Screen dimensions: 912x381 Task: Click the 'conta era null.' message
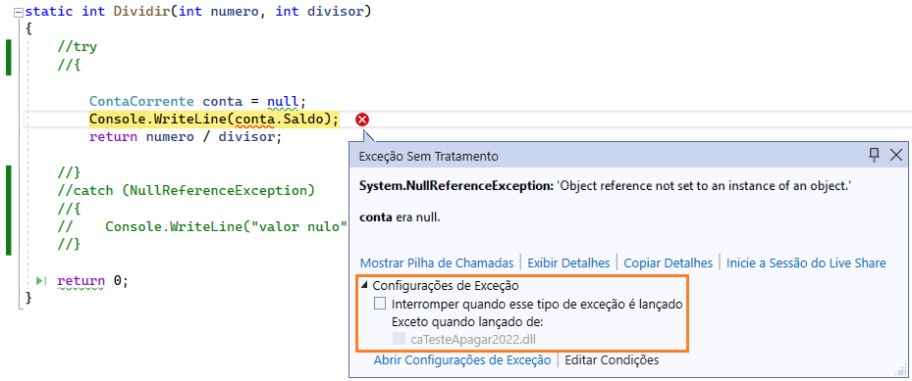pyautogui.click(x=401, y=217)
